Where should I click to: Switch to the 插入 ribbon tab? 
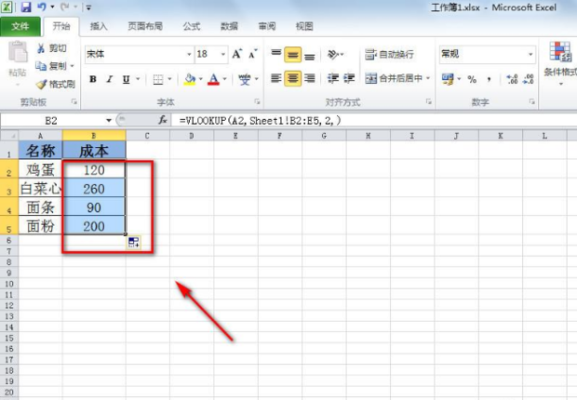coord(99,26)
